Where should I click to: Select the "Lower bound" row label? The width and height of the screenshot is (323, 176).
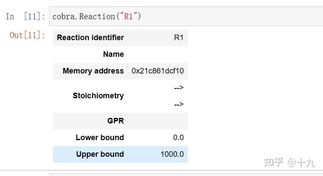coord(100,138)
